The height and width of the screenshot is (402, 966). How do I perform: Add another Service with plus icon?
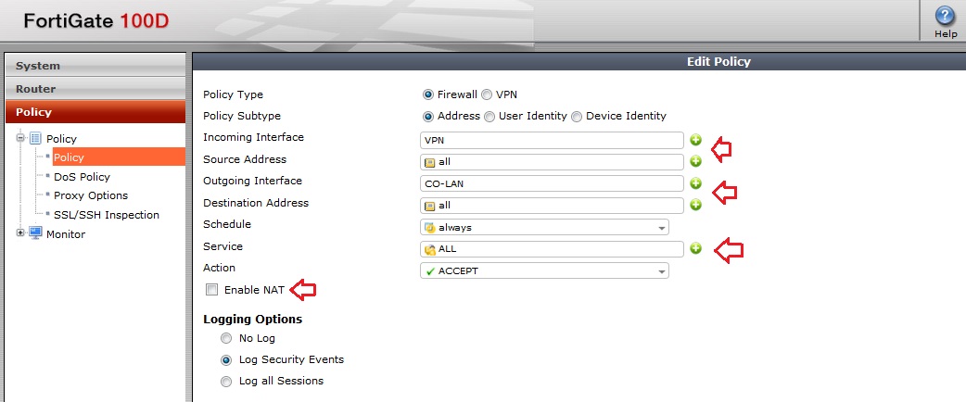tap(695, 249)
